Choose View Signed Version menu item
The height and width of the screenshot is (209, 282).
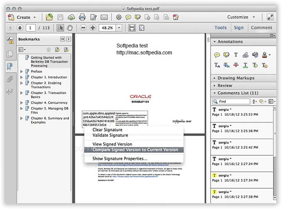pyautogui.click(x=112, y=144)
